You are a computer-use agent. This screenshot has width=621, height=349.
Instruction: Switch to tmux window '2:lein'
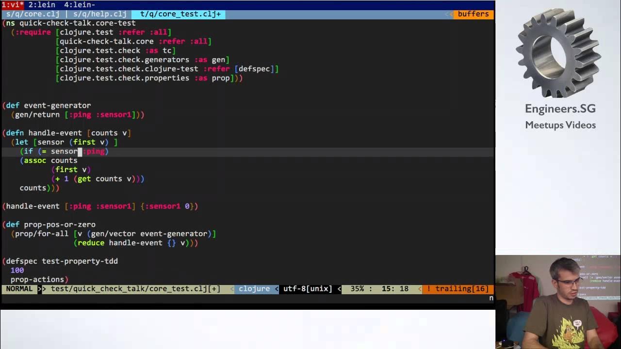[42, 5]
